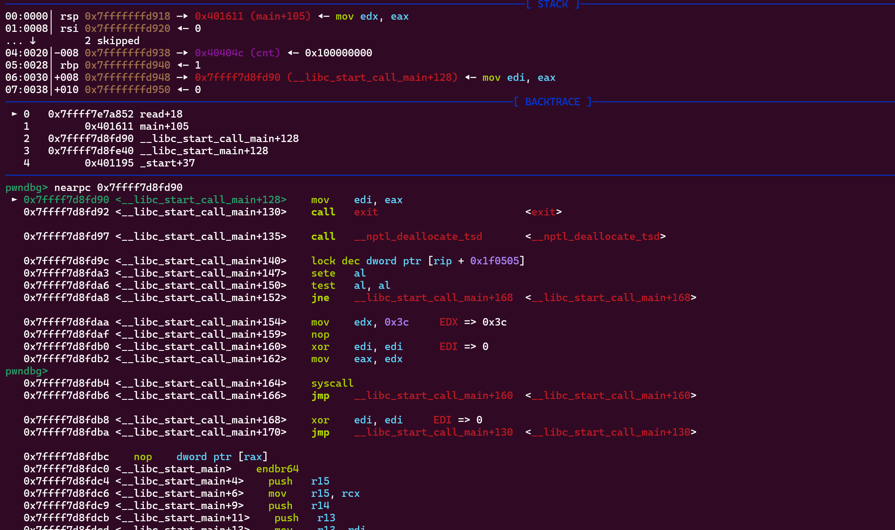
Task: Click the jne __libc_start_call_main+168 target
Action: click(433, 298)
